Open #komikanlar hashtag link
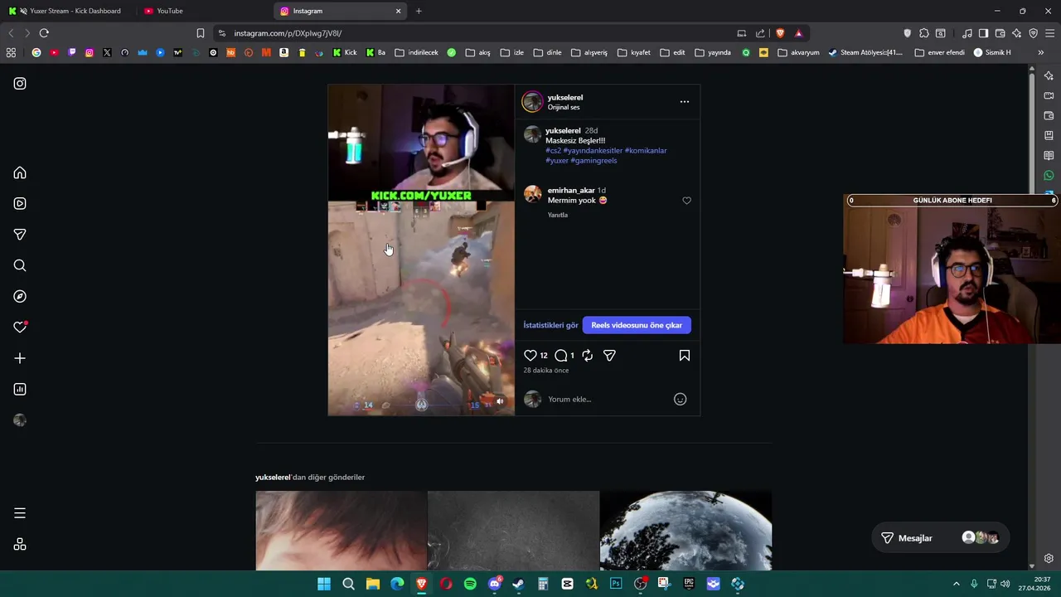Screen dimensions: 1061x597 tap(646, 151)
